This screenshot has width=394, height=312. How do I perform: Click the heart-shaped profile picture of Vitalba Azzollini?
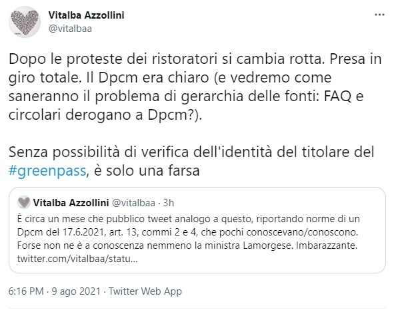coord(25,22)
